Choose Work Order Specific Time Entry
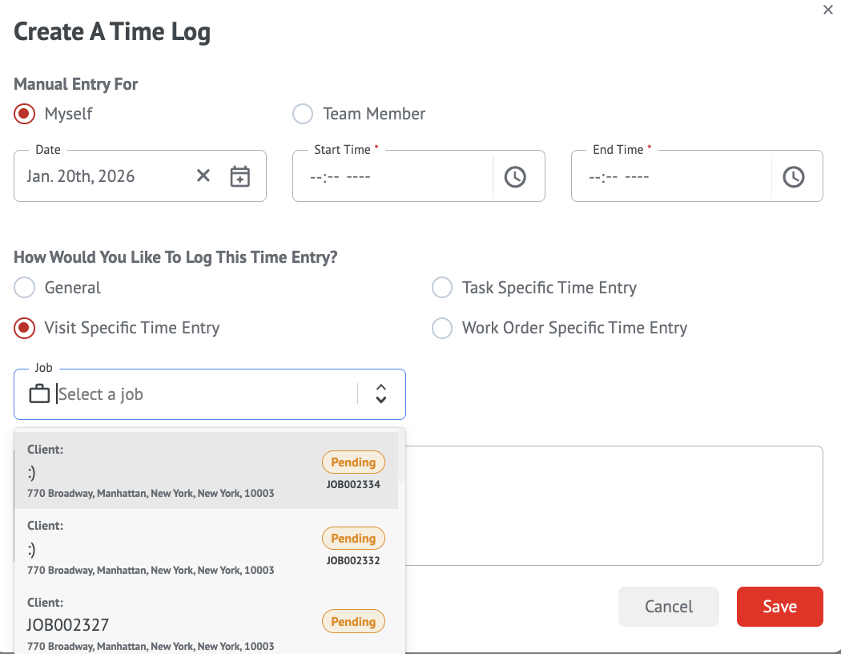 (442, 328)
